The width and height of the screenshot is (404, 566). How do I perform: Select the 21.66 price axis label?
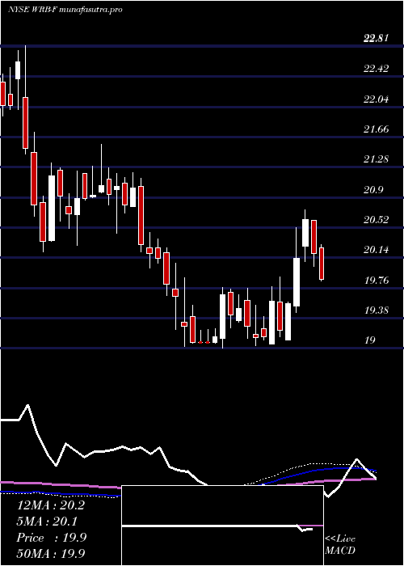pos(377,129)
